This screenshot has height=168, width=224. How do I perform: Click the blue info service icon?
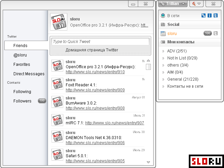210,15
